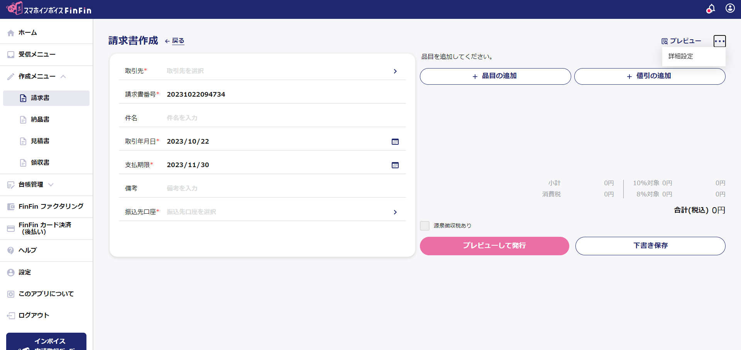This screenshot has height=350, width=741.
Task: Click プレビューして発行 button
Action: pyautogui.click(x=494, y=246)
